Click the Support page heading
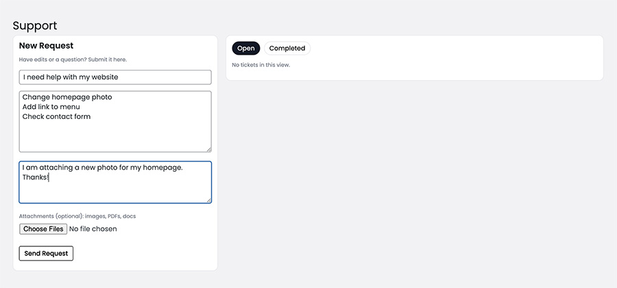Screen dimensions: 617x288 pyautogui.click(x=35, y=25)
